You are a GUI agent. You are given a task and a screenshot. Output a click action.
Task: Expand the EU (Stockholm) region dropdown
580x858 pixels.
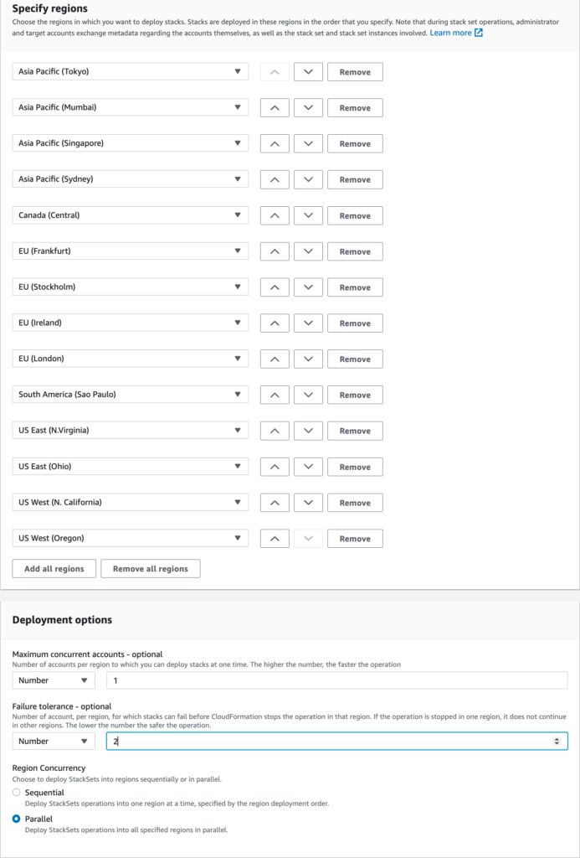[131, 287]
